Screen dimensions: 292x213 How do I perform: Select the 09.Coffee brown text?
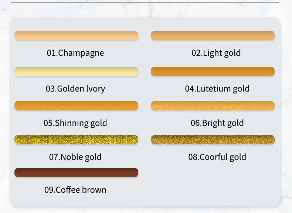(75, 190)
